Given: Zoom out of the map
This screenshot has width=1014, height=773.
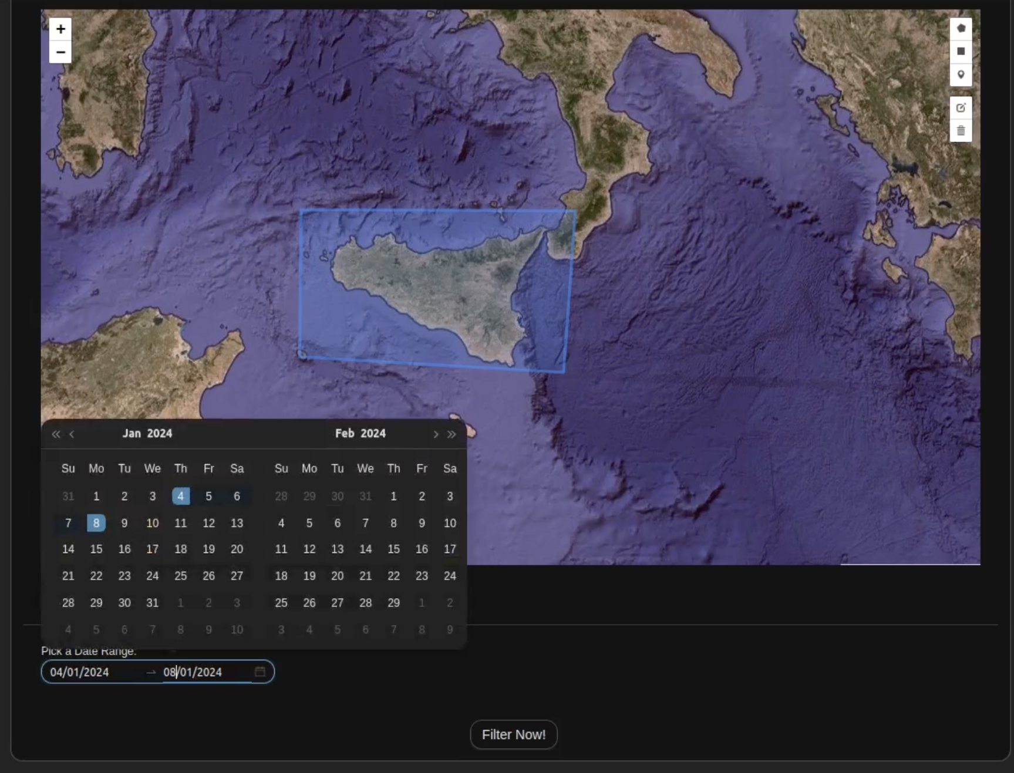Looking at the screenshot, I should [60, 52].
